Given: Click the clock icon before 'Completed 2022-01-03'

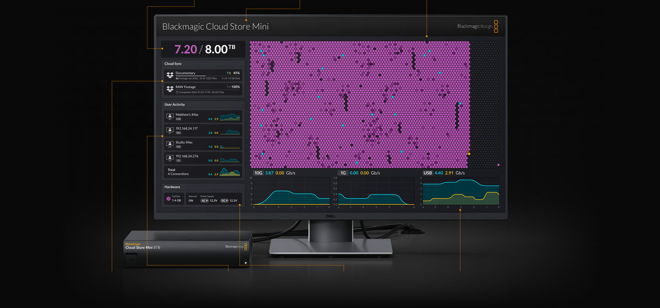Looking at the screenshot, I should [177, 92].
